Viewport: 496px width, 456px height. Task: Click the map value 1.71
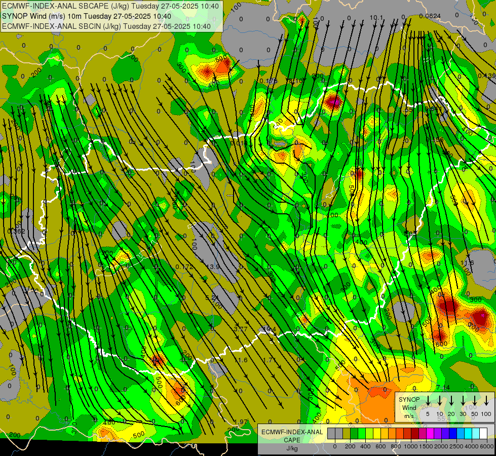tap(269, 360)
